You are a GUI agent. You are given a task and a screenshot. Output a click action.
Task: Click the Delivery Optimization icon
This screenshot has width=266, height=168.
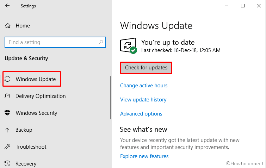[7, 96]
